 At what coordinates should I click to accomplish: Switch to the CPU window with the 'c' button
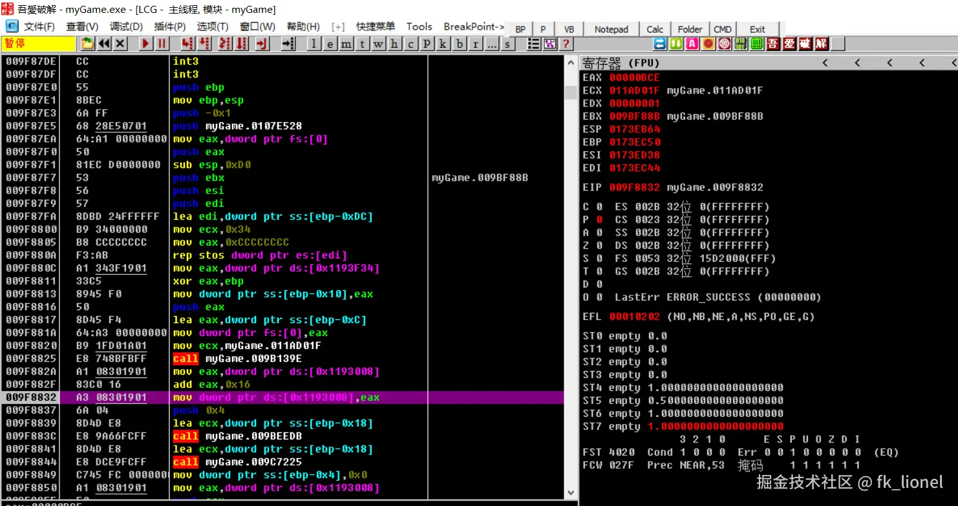tap(410, 43)
